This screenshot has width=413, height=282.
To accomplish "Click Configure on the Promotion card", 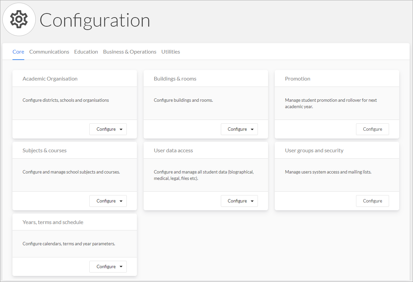I will (x=373, y=129).
